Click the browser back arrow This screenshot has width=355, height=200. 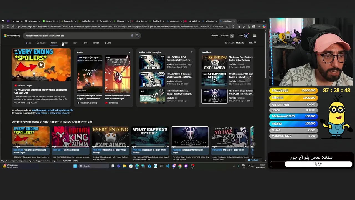3,26
